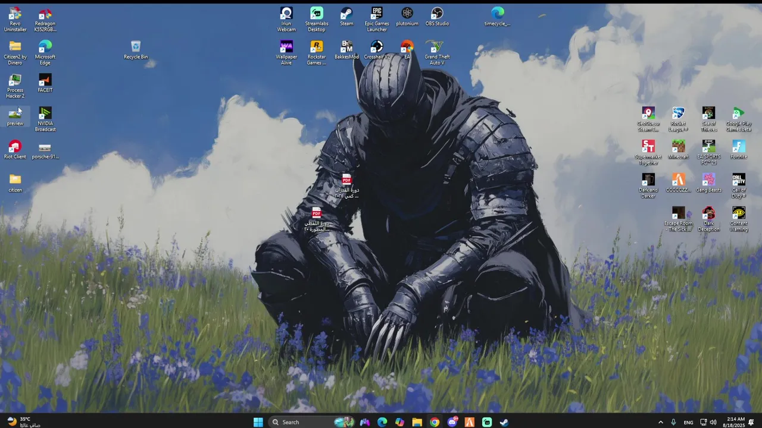Select the upper Arabic PDF file
762x428 pixels.
(x=346, y=186)
